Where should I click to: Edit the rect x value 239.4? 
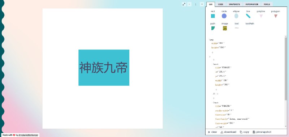222,72
